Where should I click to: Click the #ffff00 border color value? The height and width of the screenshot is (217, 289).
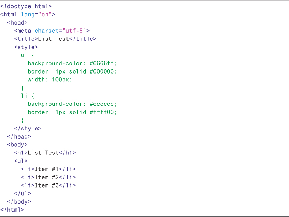103,112
